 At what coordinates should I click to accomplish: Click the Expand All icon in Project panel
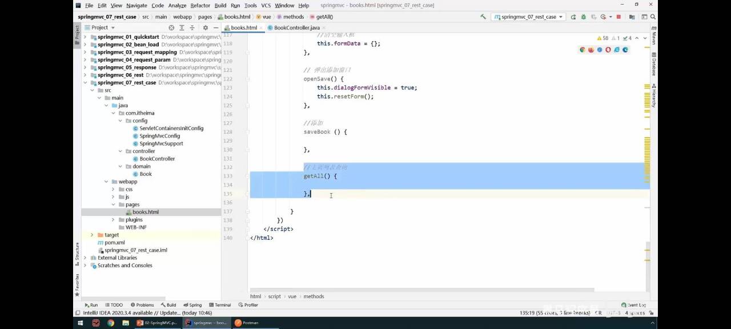[x=182, y=27]
